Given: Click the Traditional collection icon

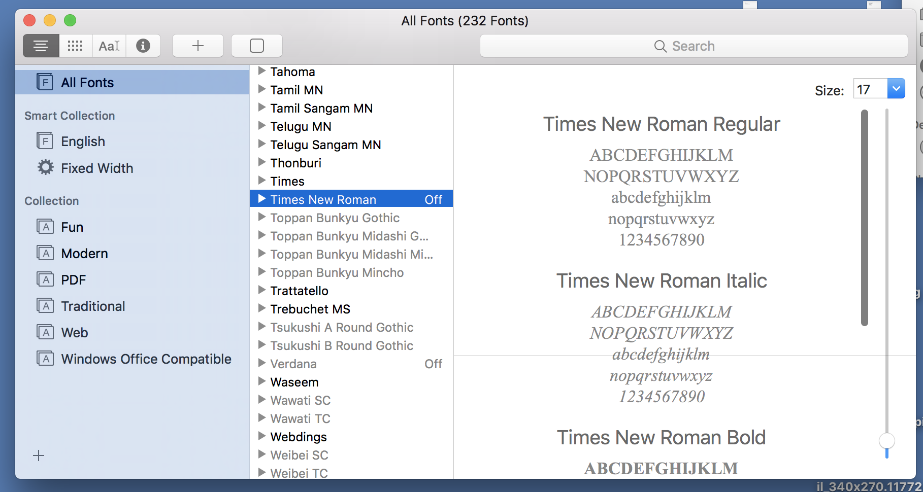Looking at the screenshot, I should coord(45,306).
